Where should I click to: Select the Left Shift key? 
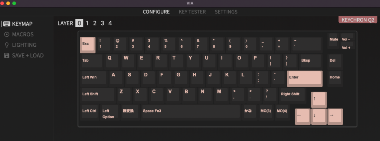(x=98, y=95)
